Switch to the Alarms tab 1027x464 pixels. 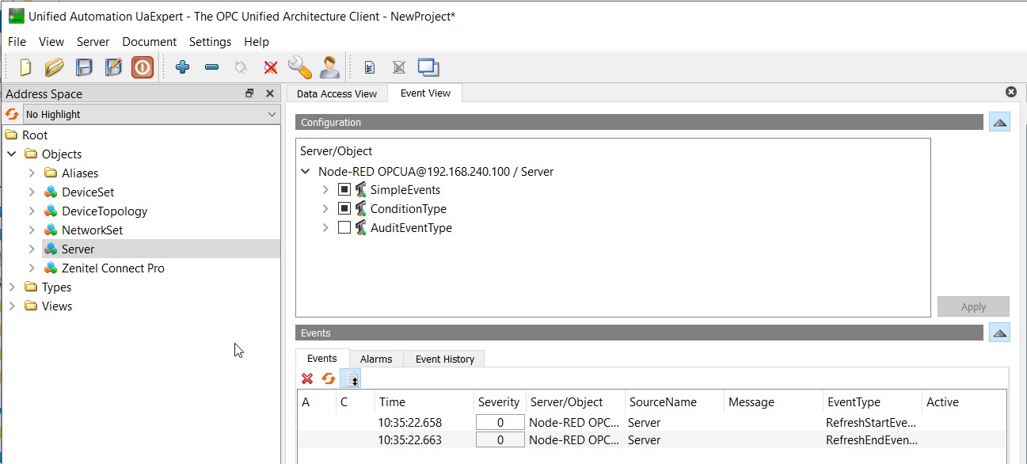pos(376,359)
